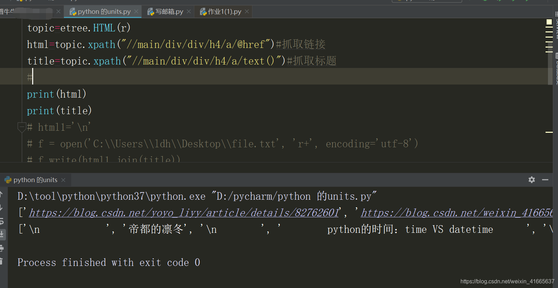Click the 'topic=etree.HTML(r)' code line
558x288 pixels.
click(79, 28)
